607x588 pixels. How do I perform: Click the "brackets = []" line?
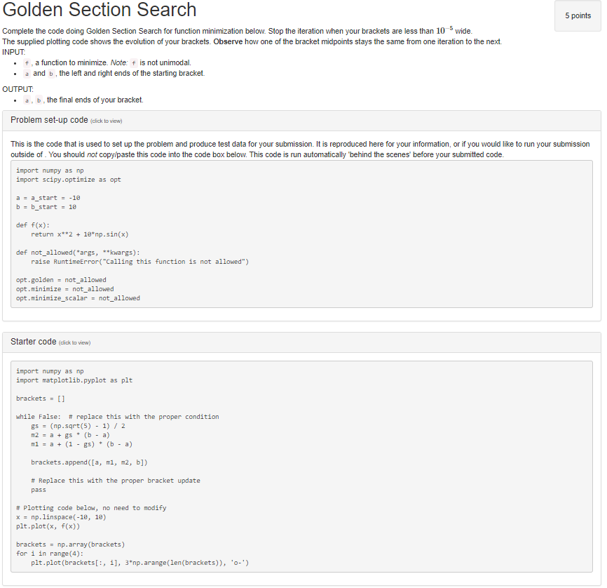point(42,398)
